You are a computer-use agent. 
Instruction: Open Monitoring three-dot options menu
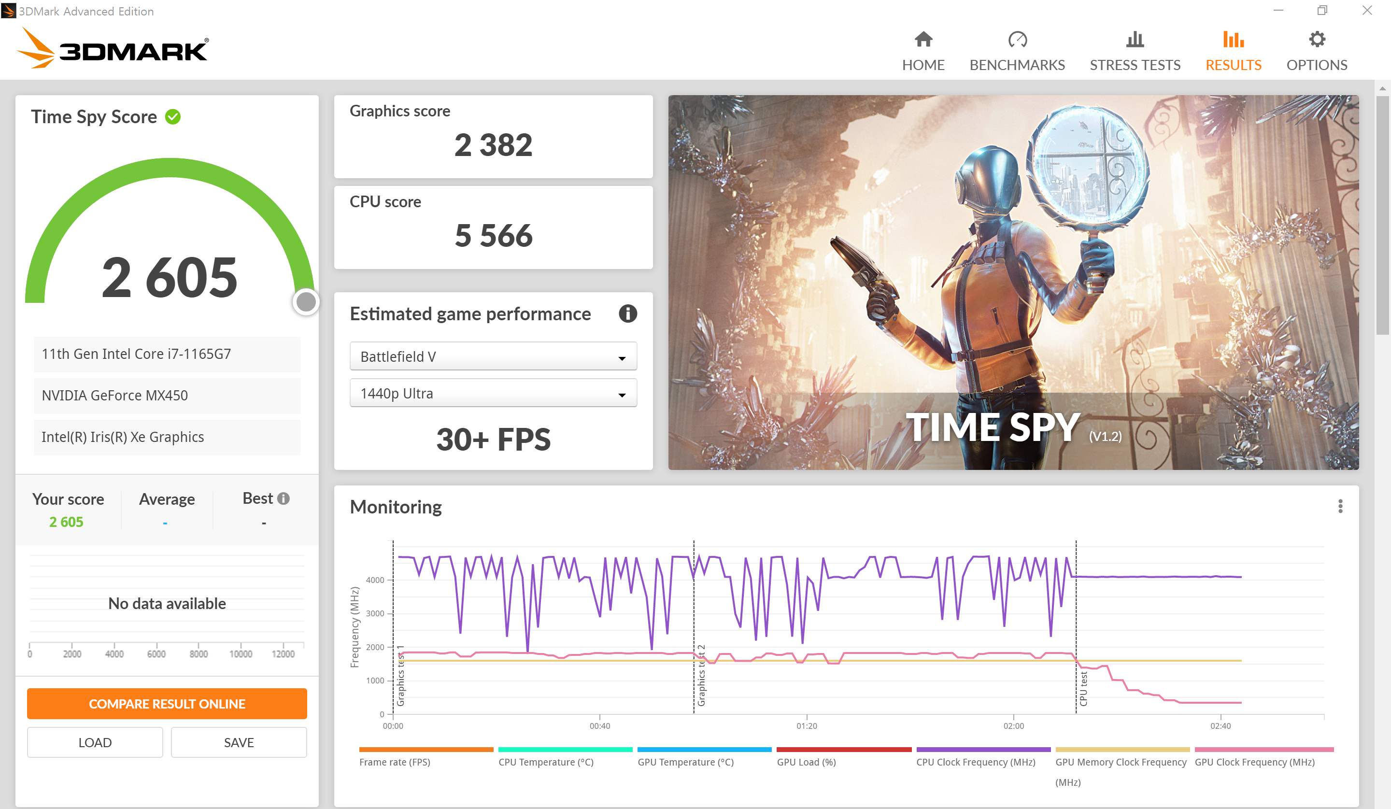click(1340, 506)
